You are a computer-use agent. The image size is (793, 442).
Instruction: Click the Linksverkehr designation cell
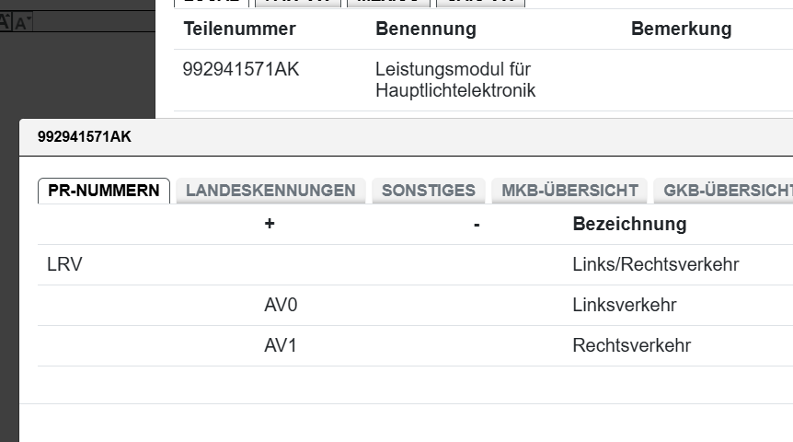(x=624, y=306)
